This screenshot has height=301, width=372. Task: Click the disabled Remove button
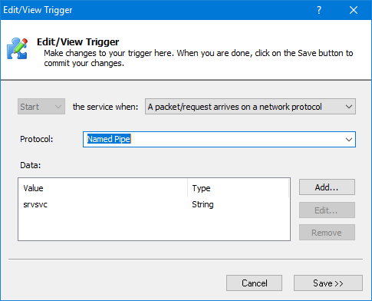327,233
